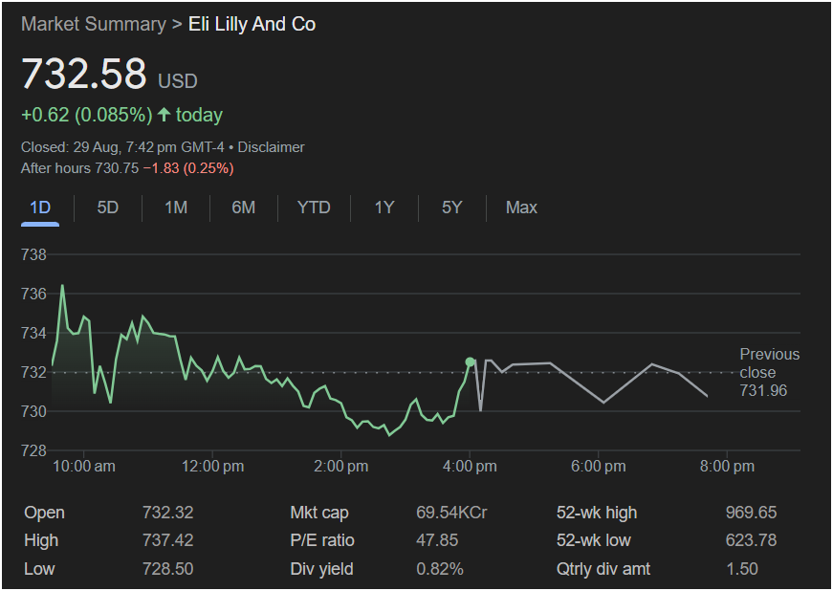Click the P/E ratio value 47.85
Screen dimensions: 833x591
coord(437,540)
